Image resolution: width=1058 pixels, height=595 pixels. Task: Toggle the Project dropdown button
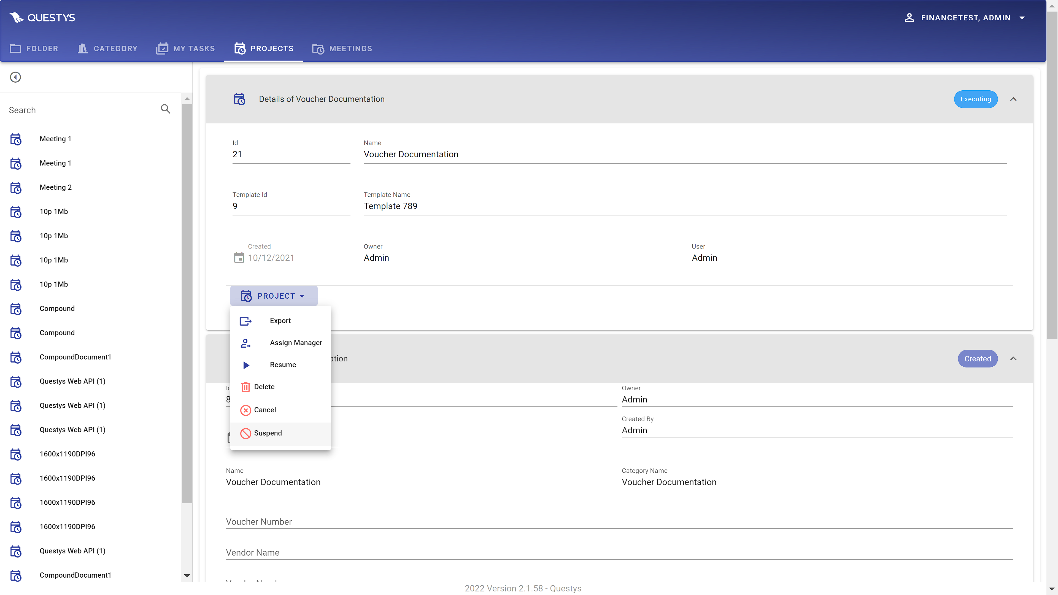pyautogui.click(x=274, y=296)
